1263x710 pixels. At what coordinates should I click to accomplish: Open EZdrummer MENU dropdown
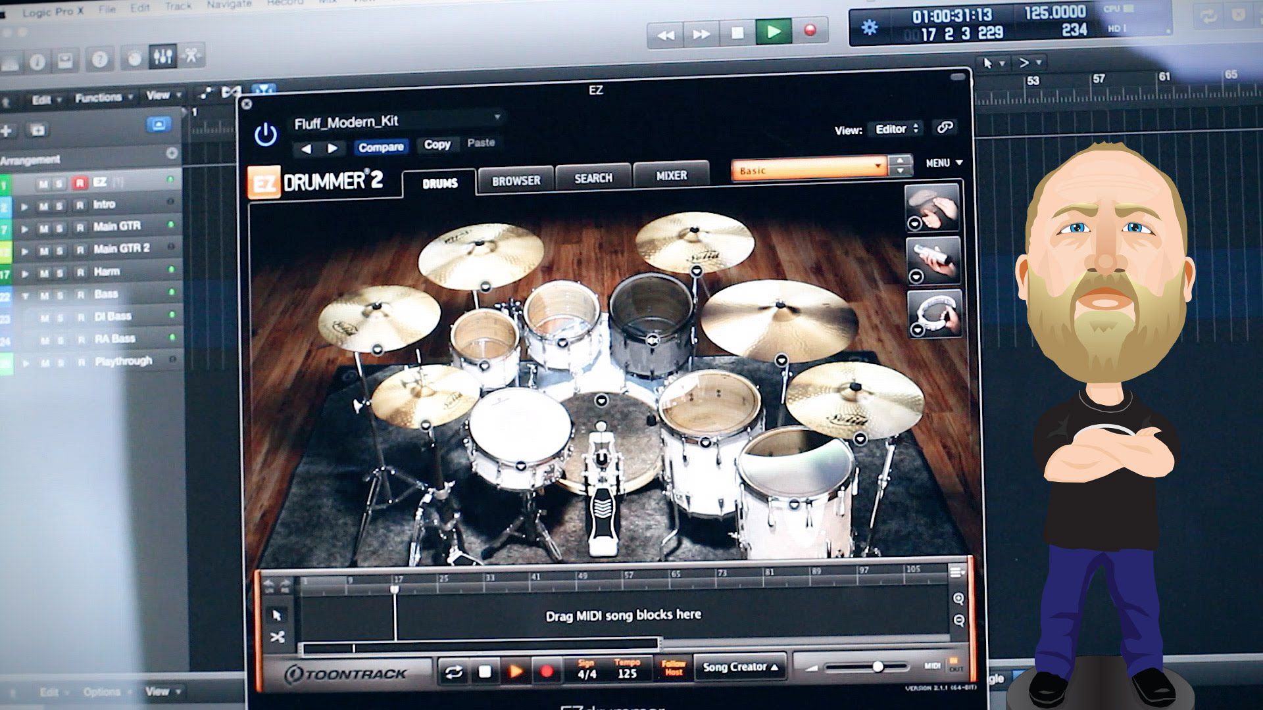(944, 162)
